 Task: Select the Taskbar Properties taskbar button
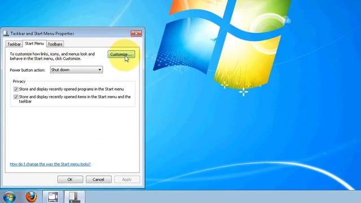74,197
